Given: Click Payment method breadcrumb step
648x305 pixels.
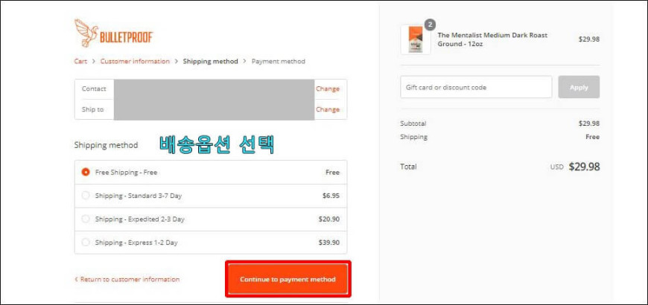Looking at the screenshot, I should [278, 61].
